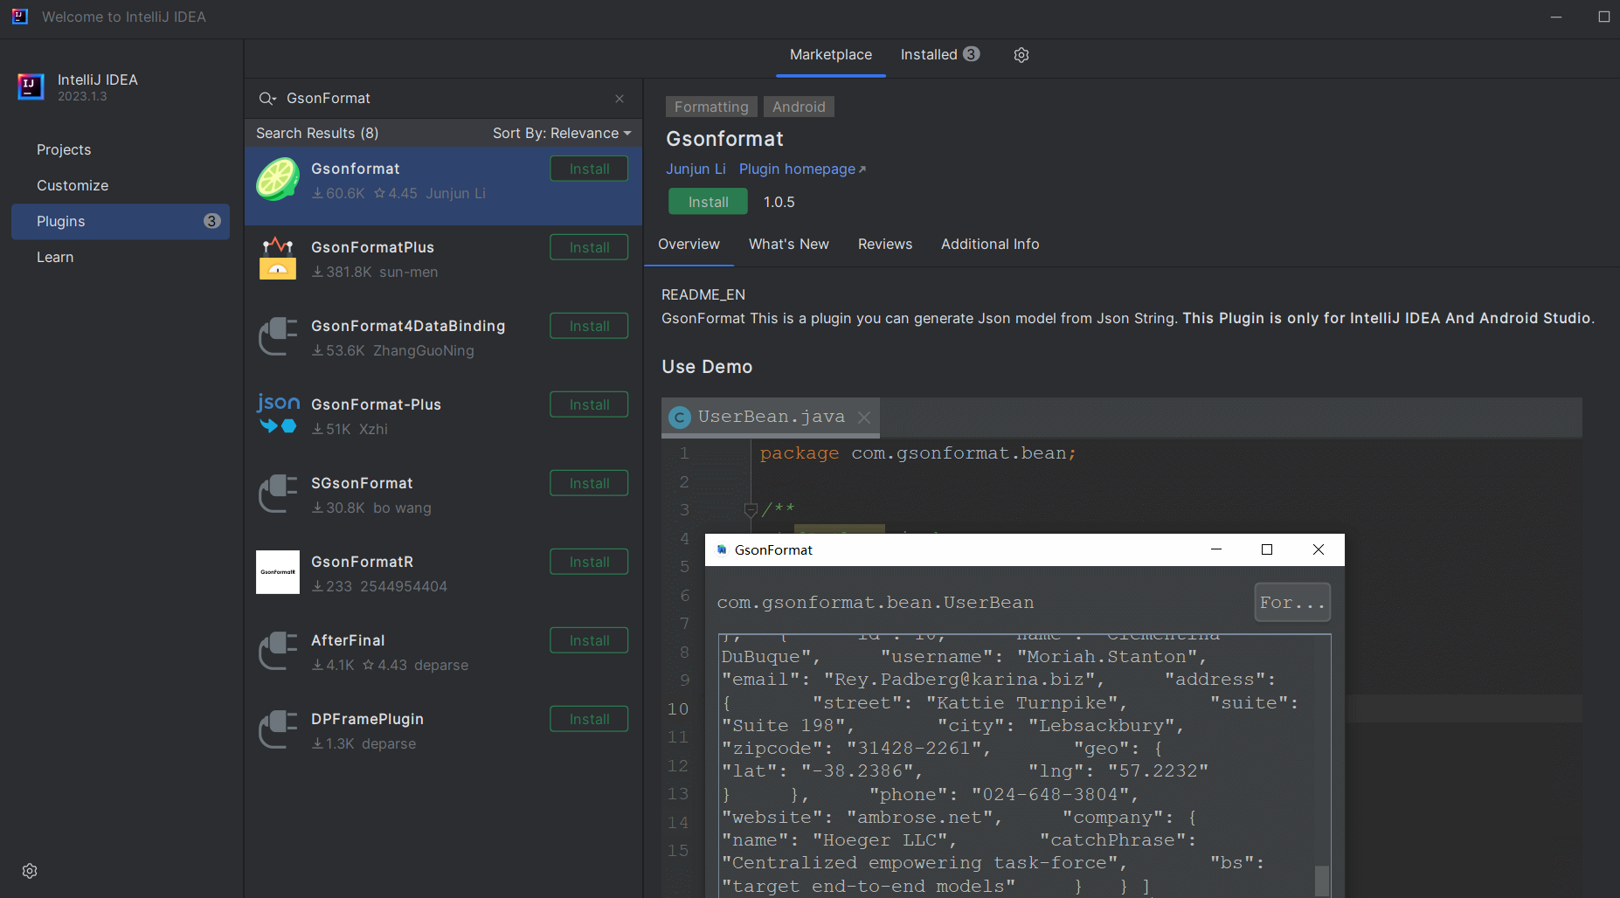The image size is (1620, 898).
Task: Click the Gsonformat lime plugin icon
Action: coord(277,180)
